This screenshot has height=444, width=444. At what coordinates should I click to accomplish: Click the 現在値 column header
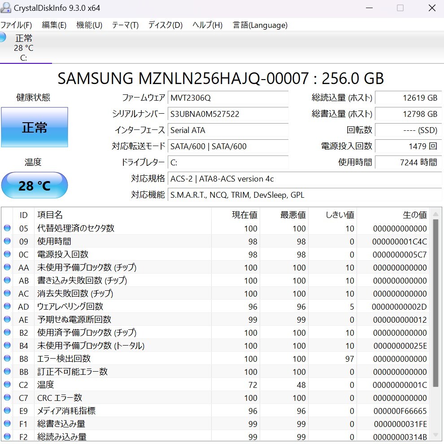(236, 215)
